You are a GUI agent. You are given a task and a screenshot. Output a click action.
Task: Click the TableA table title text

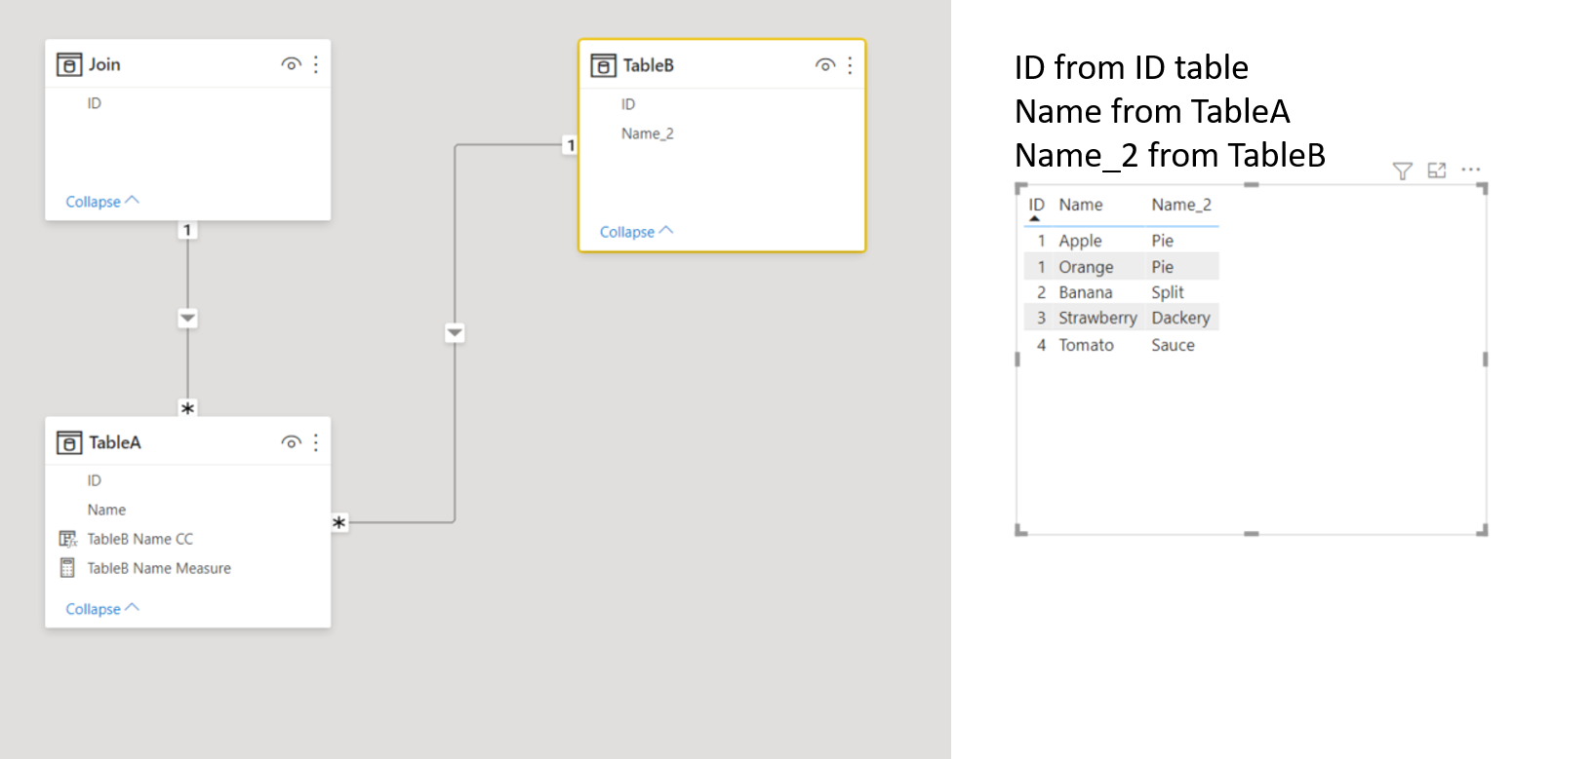pyautogui.click(x=115, y=442)
